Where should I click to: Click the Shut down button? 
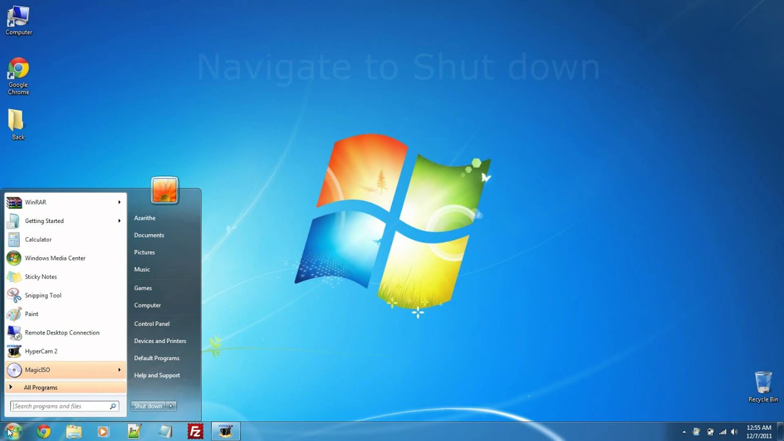[149, 406]
